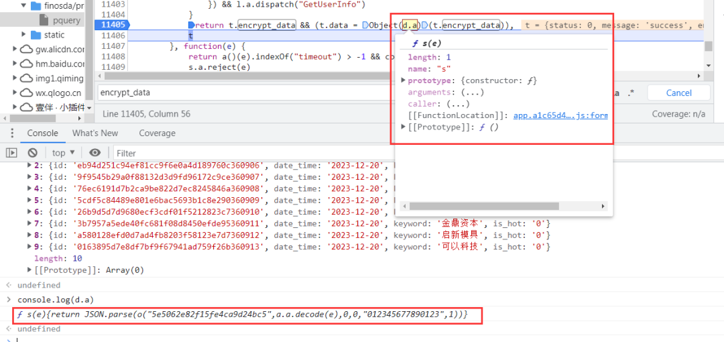Viewport: 724px width, 342px height.
Task: Open the 'top' context dropdown
Action: pos(63,152)
